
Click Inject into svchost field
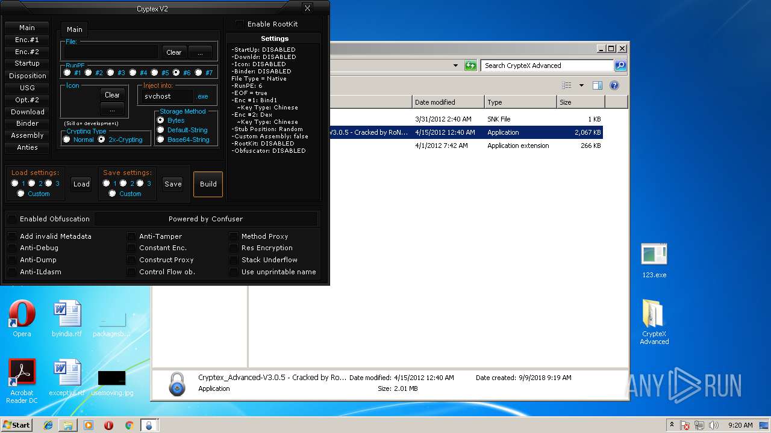click(168, 96)
